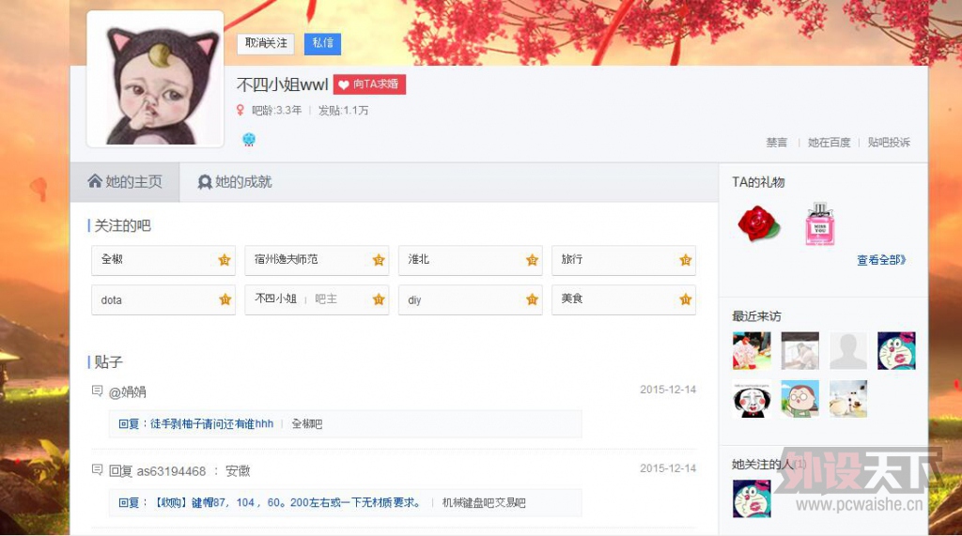Click the pink perfume bottle gift icon

tap(819, 223)
